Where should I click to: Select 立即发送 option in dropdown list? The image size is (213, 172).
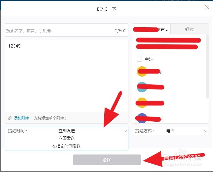(66, 138)
